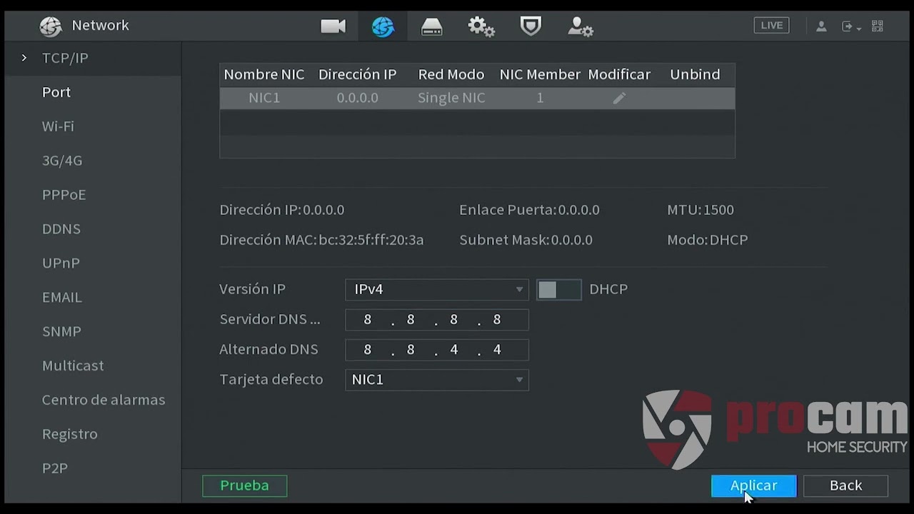
Task: Open the Wi-Fi menu item
Action: pyautogui.click(x=58, y=126)
